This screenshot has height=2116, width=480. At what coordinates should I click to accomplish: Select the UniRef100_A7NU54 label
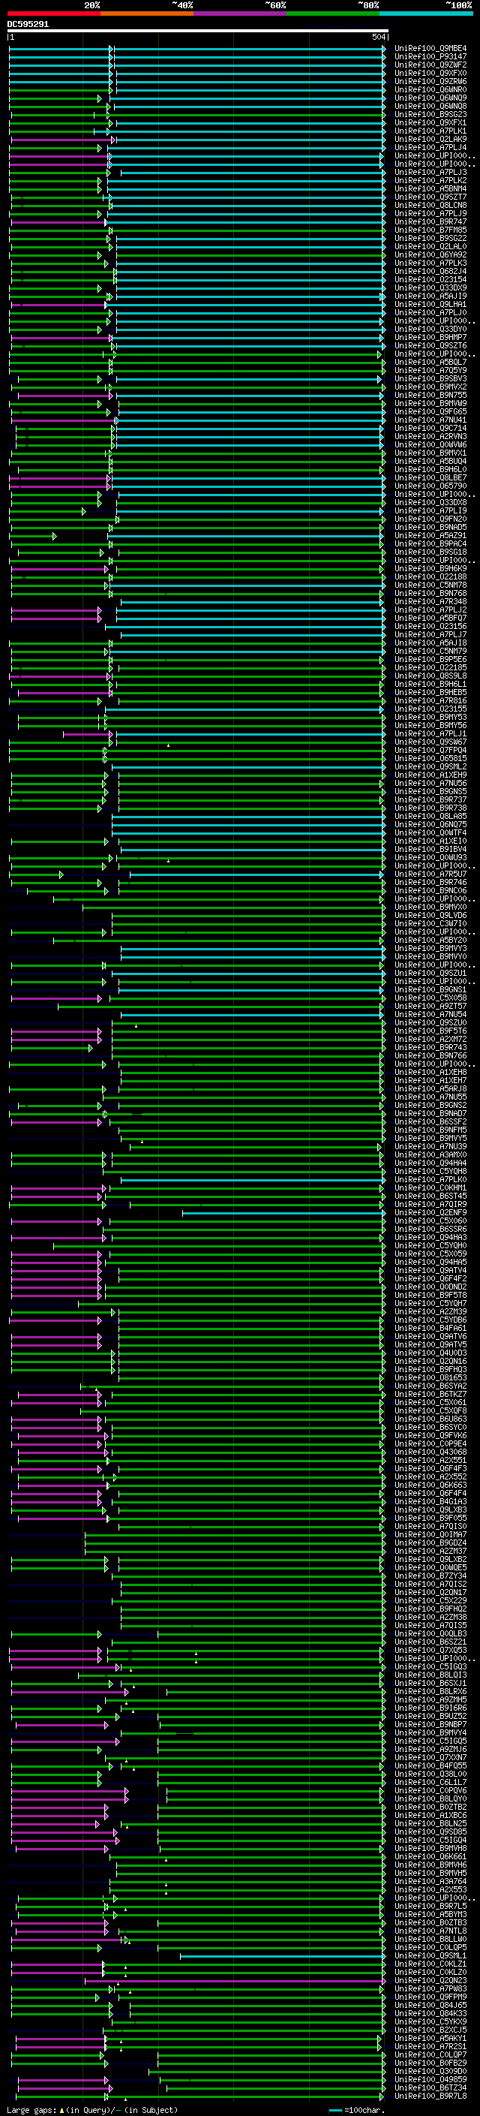click(x=430, y=1015)
